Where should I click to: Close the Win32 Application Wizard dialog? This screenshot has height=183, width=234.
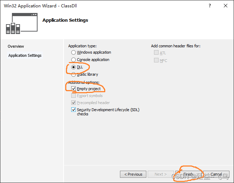(x=226, y=6)
